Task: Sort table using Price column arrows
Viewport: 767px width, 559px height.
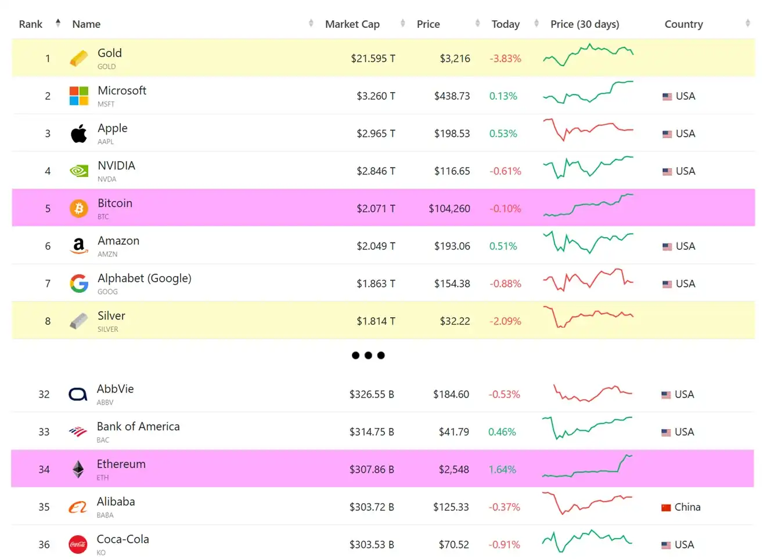Action: point(478,23)
